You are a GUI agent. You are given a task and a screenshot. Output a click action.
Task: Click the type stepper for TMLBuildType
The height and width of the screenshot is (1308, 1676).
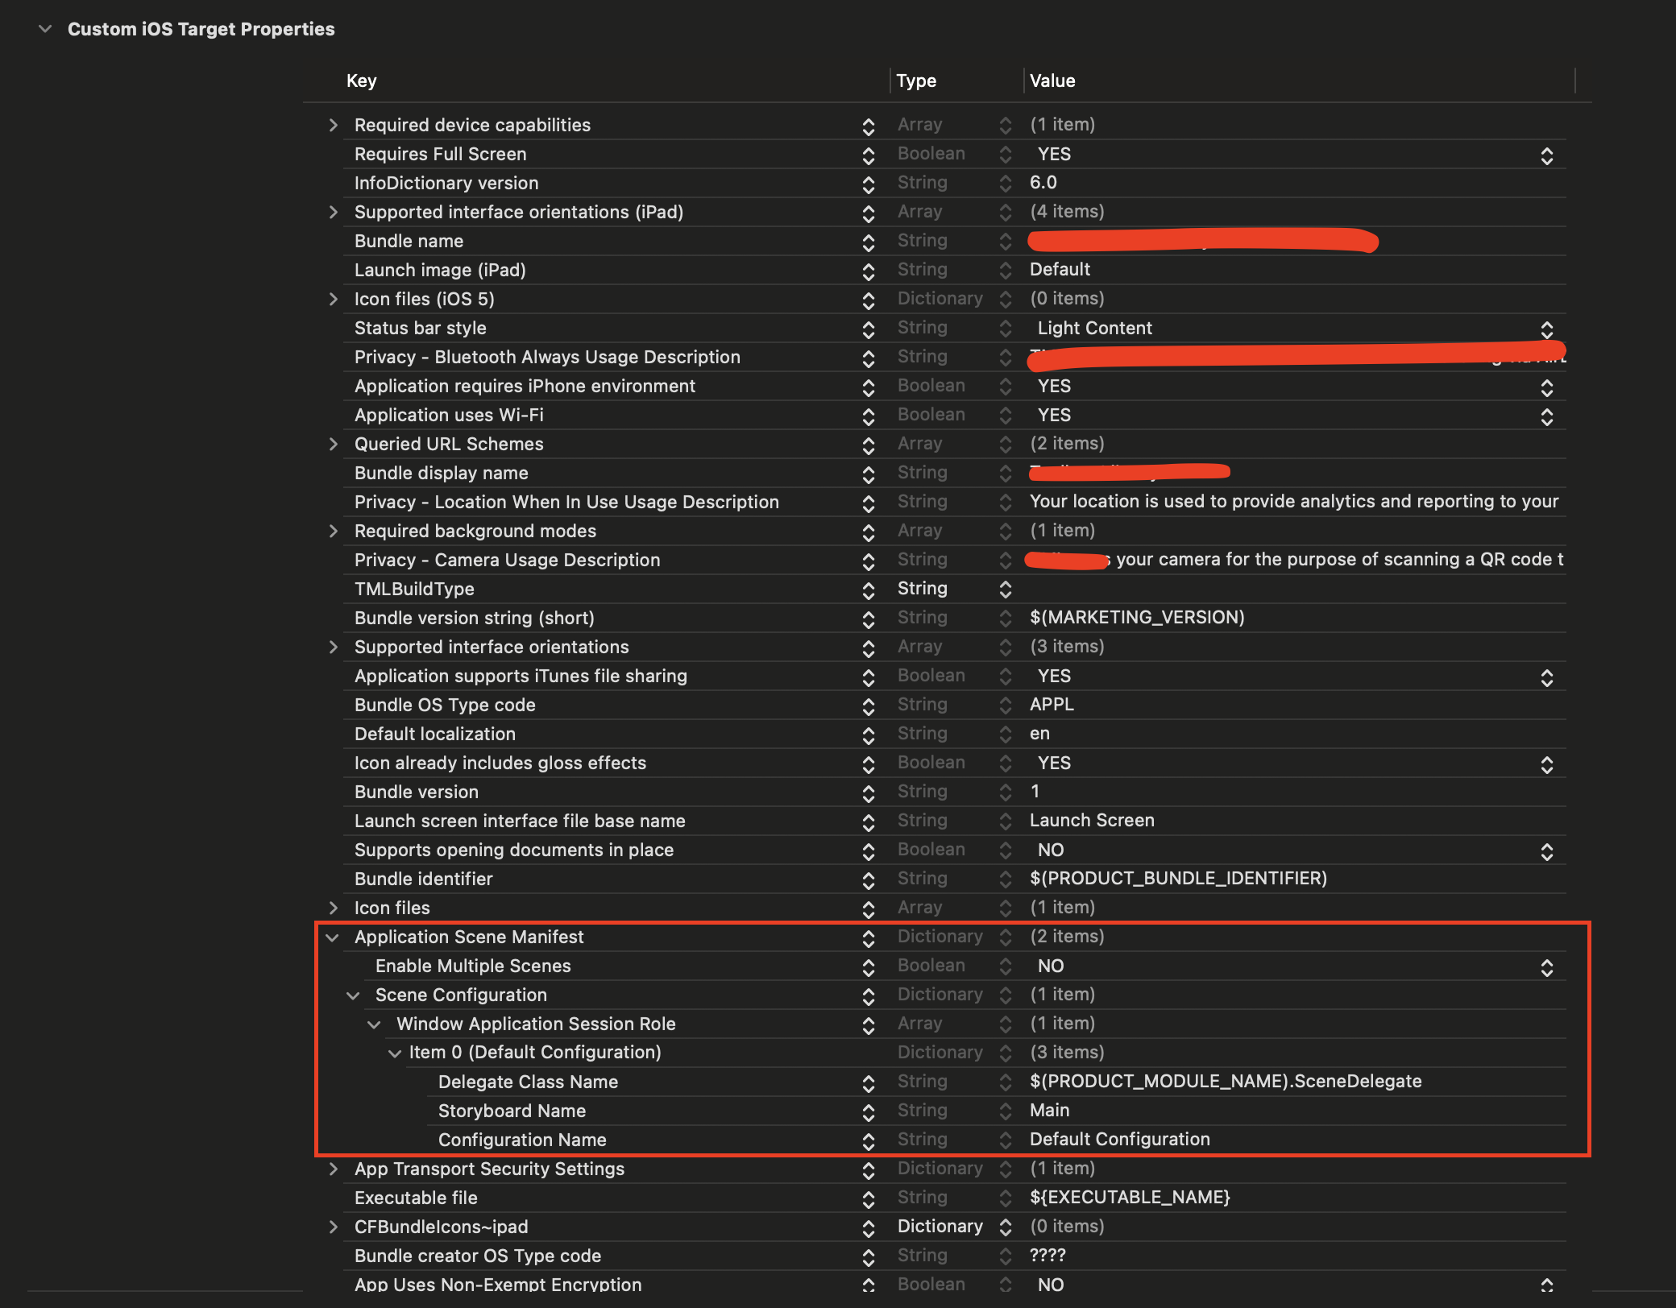(x=1005, y=590)
